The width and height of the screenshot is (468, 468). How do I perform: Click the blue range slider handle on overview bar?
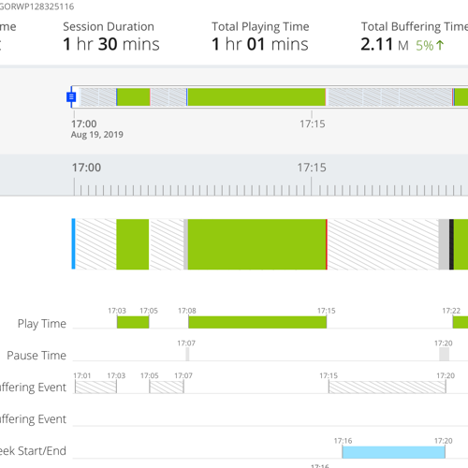pos(71,97)
